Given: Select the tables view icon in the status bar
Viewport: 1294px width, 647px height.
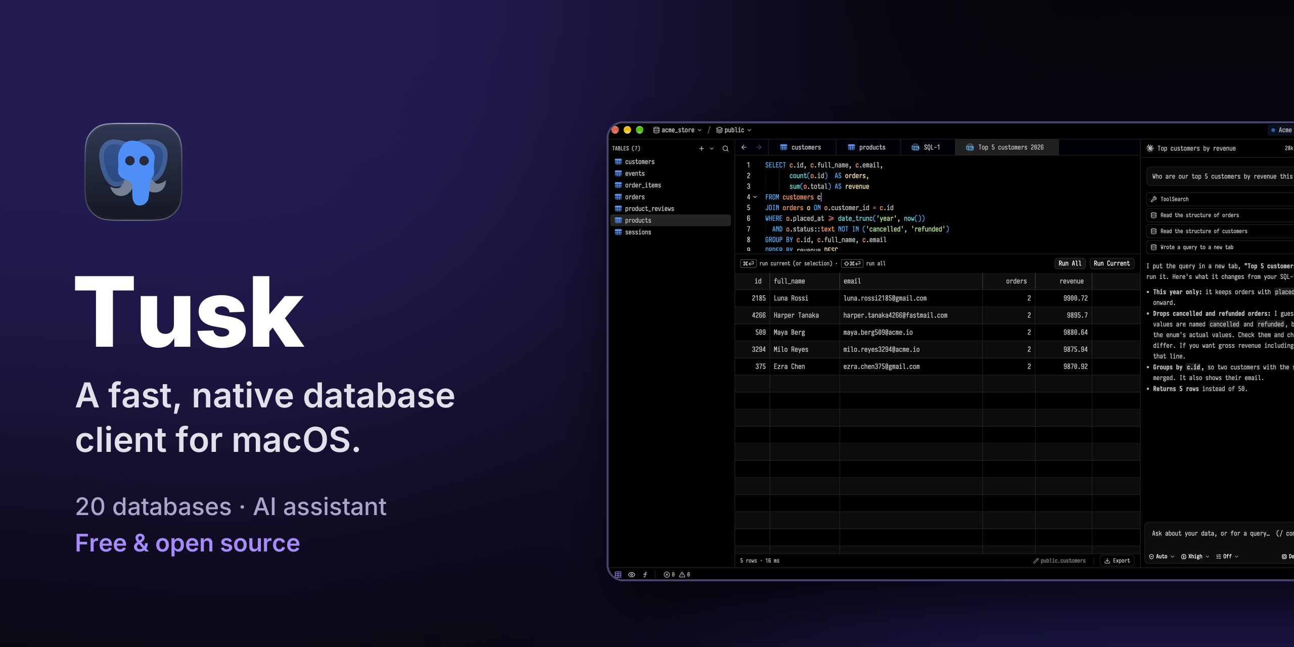Looking at the screenshot, I should coord(618,575).
